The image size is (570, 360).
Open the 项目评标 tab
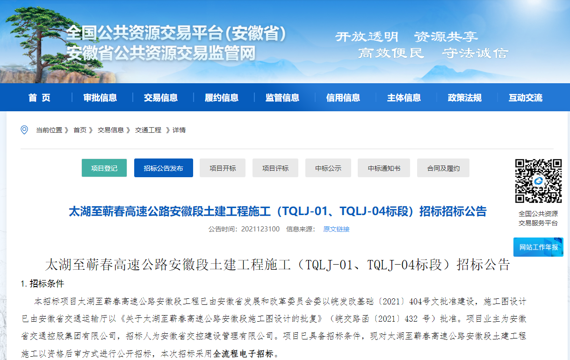pos(275,168)
